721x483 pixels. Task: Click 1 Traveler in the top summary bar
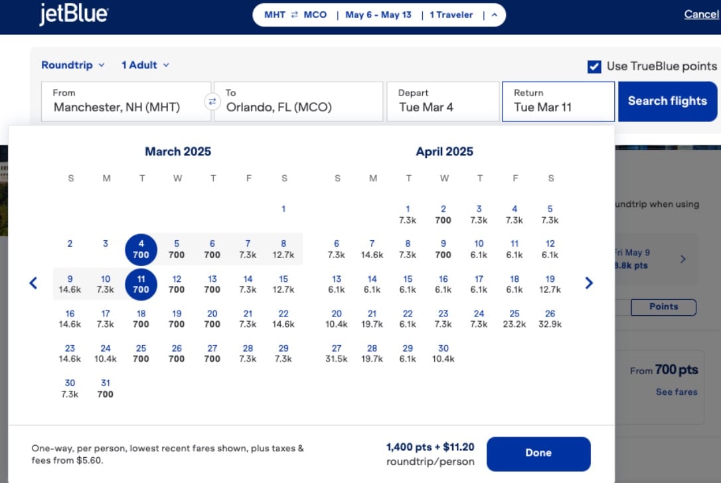coord(451,14)
